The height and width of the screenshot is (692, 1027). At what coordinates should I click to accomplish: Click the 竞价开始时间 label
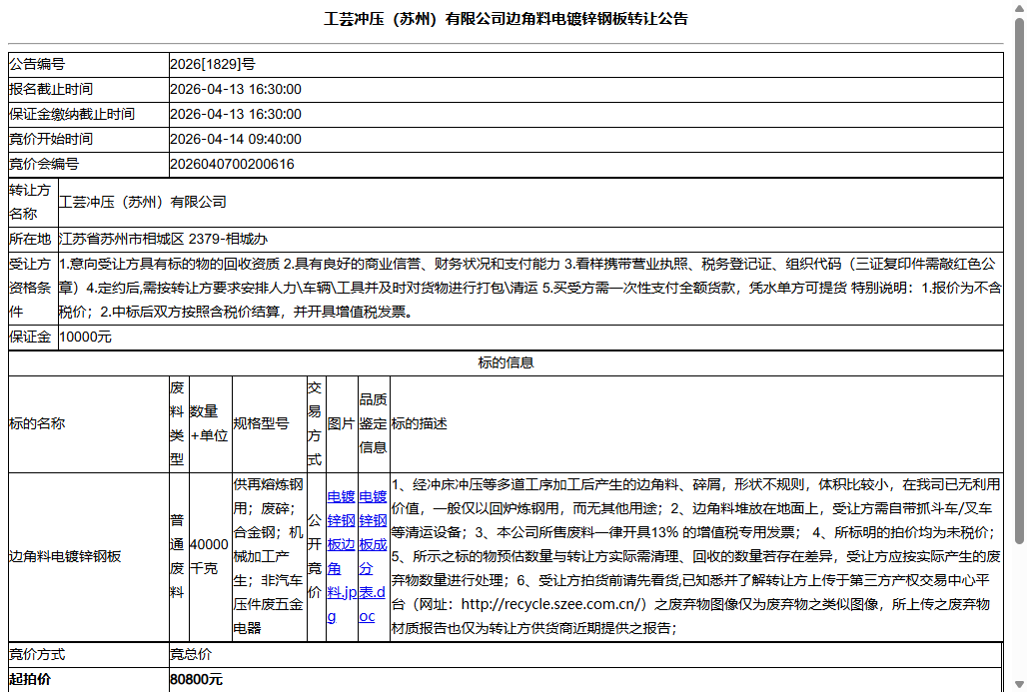pyautogui.click(x=51, y=140)
